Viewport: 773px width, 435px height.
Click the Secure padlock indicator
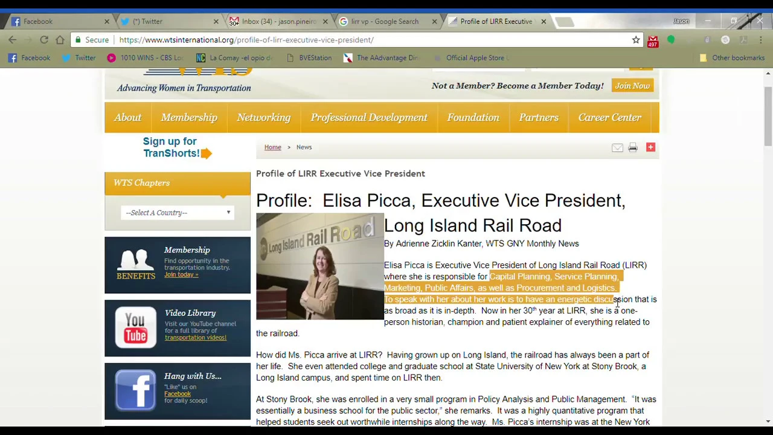(x=92, y=40)
